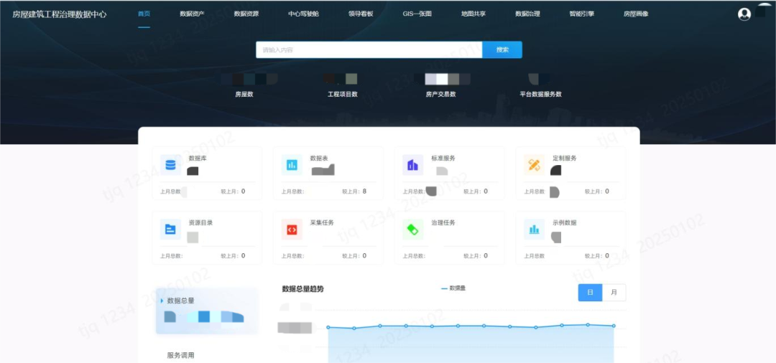This screenshot has width=776, height=363.
Task: Select the green 治理任务 icon
Action: point(412,230)
